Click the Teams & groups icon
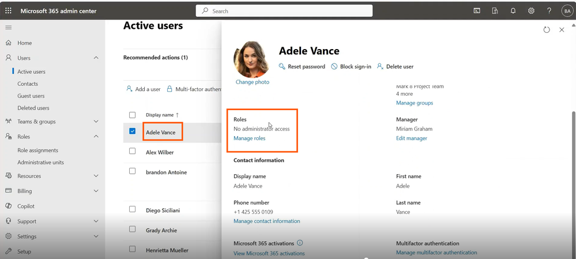 9,121
